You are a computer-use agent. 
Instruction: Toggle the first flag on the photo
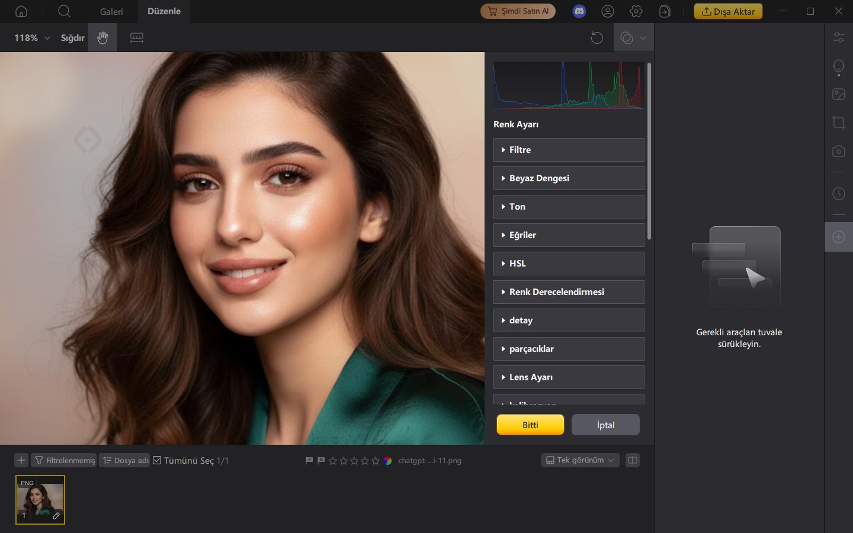click(309, 460)
